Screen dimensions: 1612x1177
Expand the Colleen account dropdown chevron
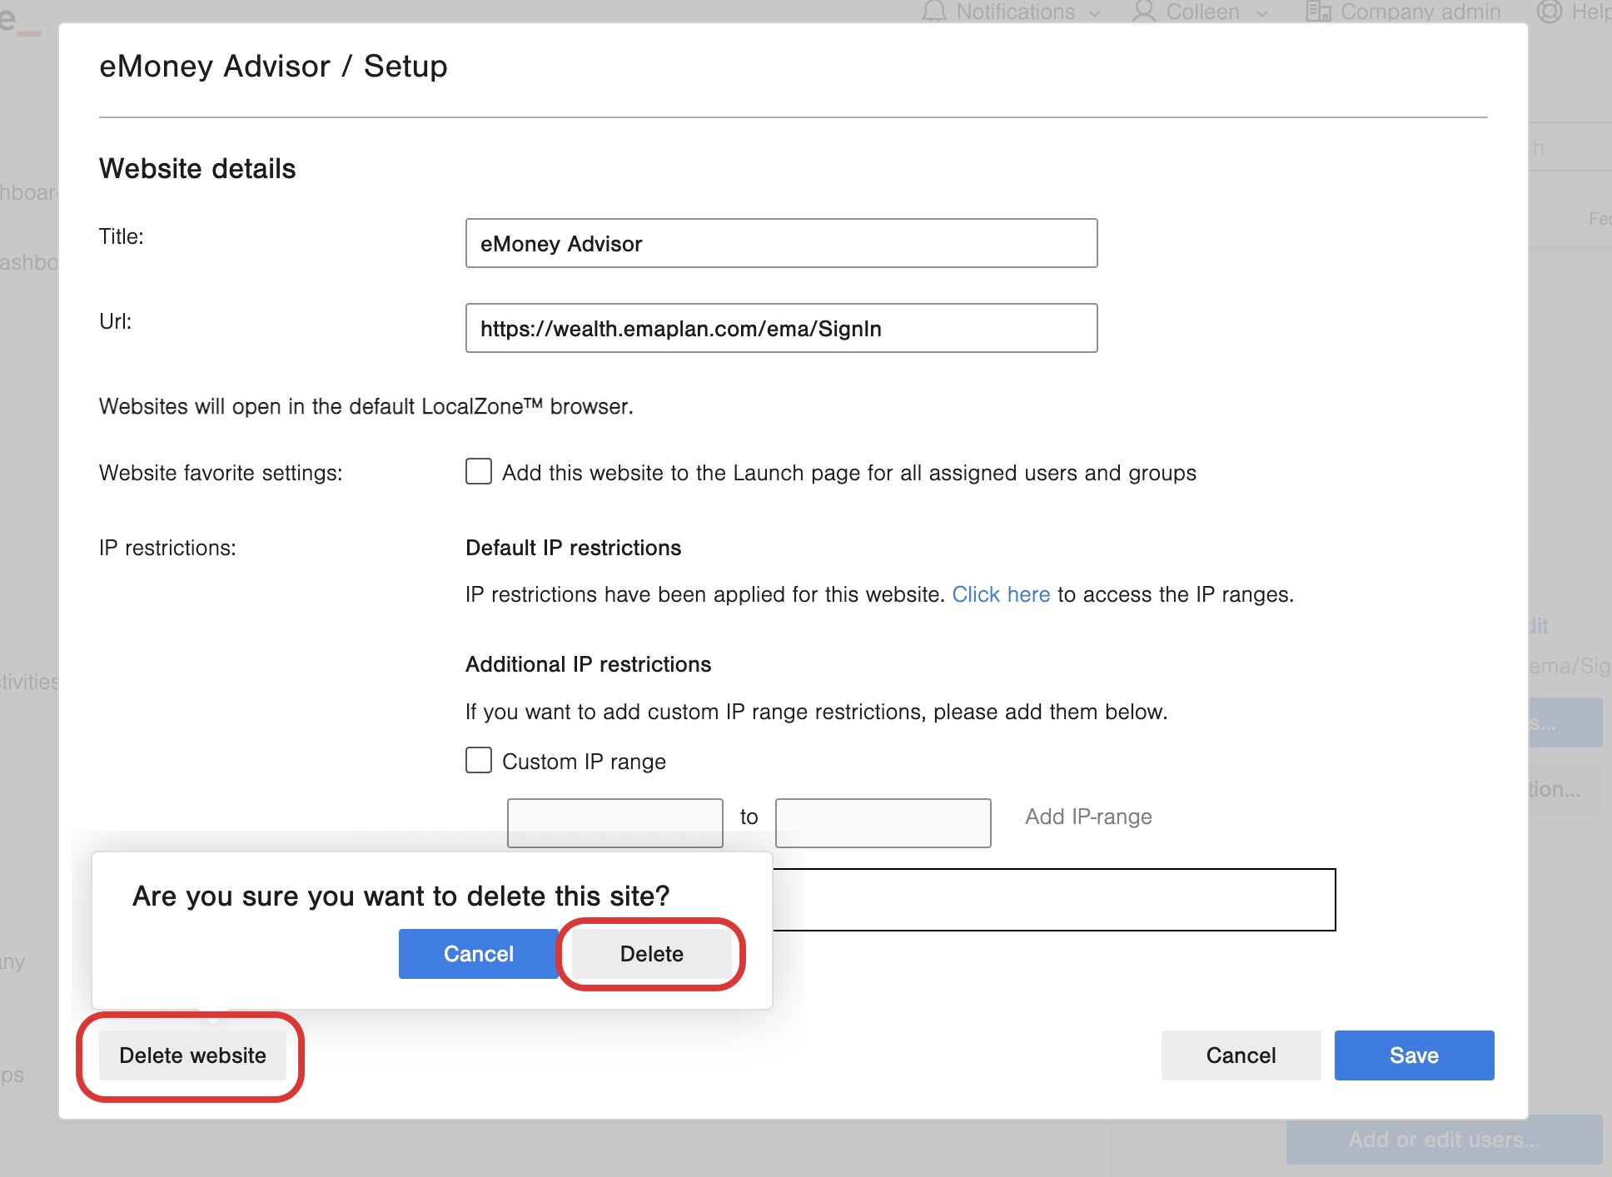pos(1261,14)
